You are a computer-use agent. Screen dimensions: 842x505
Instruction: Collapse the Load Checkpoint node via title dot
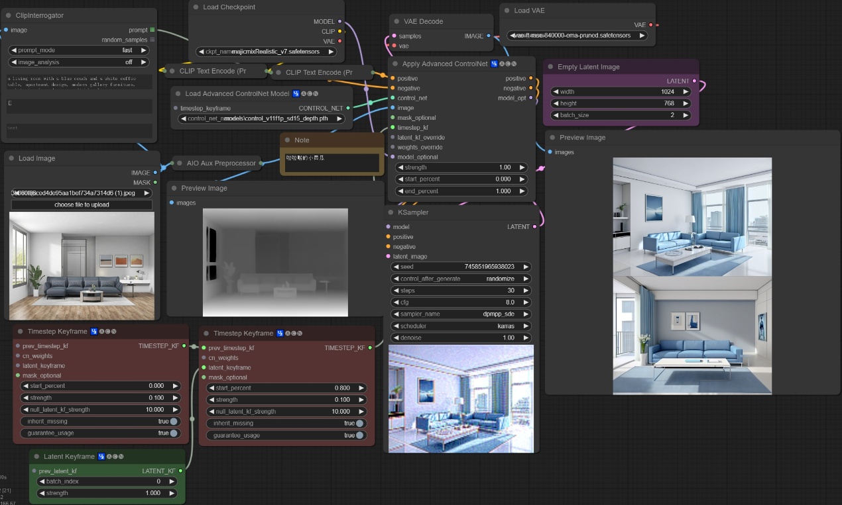click(196, 7)
